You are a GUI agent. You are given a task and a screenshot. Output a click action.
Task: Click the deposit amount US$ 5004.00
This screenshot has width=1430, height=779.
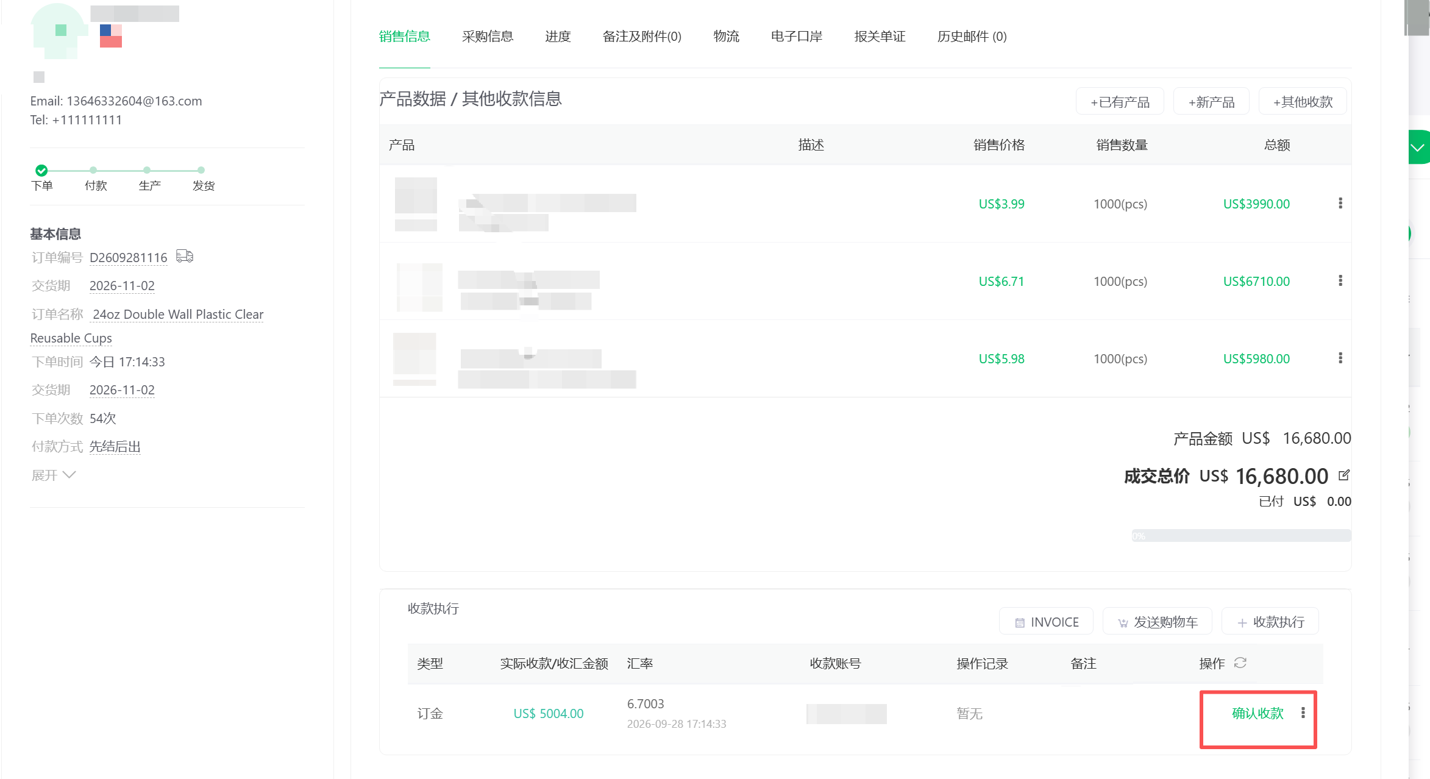548,713
